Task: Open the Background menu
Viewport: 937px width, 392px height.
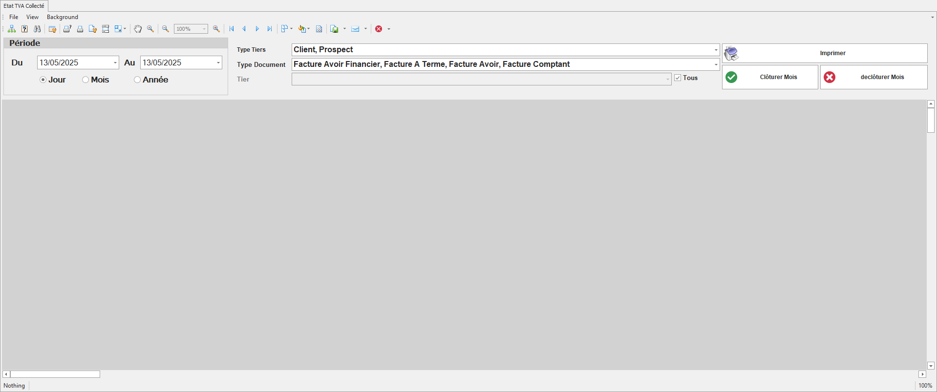Action: pos(62,17)
